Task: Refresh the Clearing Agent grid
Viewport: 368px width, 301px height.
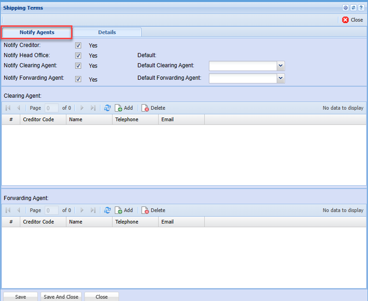Action: [107, 108]
